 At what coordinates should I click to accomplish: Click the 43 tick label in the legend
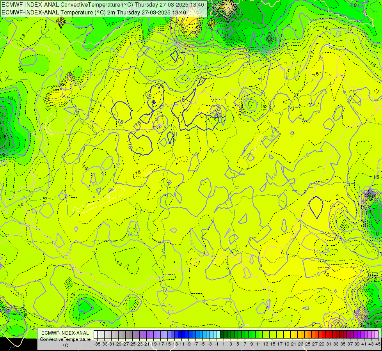point(371,344)
